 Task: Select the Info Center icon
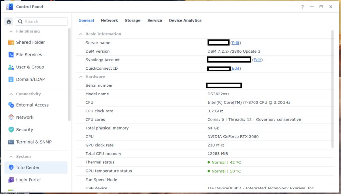click(x=11, y=167)
